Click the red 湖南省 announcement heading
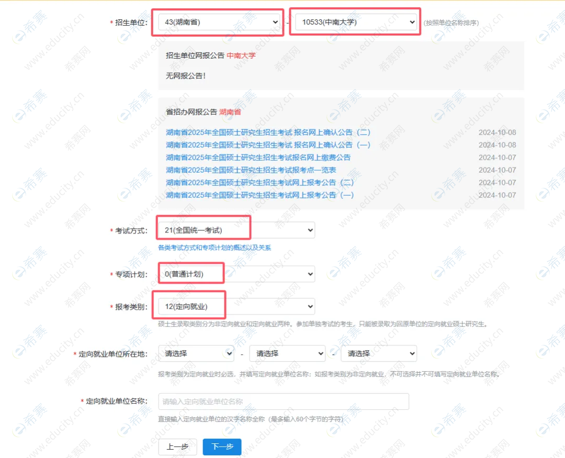565x458 pixels. 230,112
